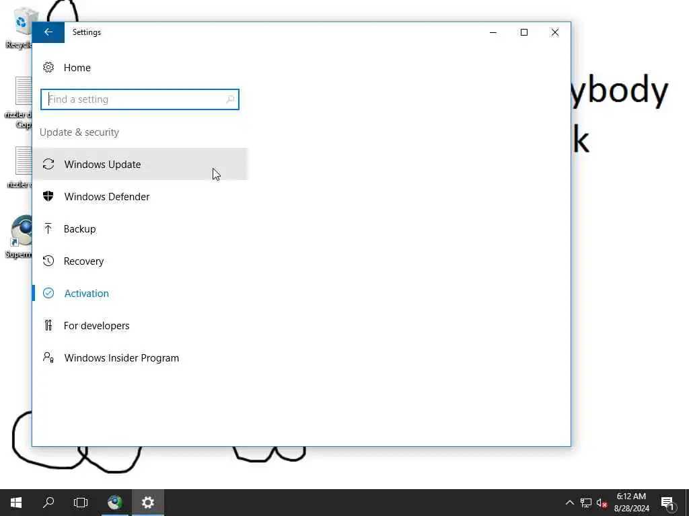Click the Windows Insider Program person icon
Screen dimensions: 689x516
click(48, 357)
